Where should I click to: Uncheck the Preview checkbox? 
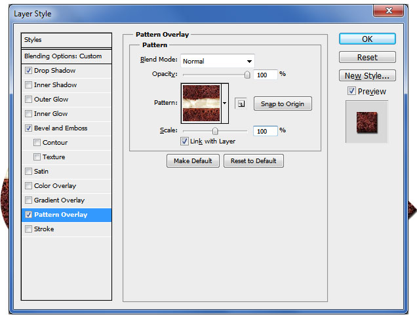click(x=351, y=91)
